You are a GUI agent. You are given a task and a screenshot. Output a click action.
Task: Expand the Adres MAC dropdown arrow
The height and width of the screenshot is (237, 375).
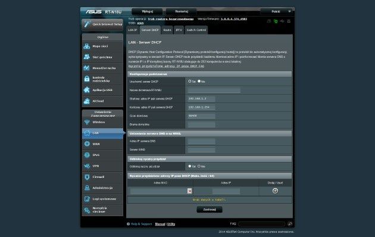point(190,191)
